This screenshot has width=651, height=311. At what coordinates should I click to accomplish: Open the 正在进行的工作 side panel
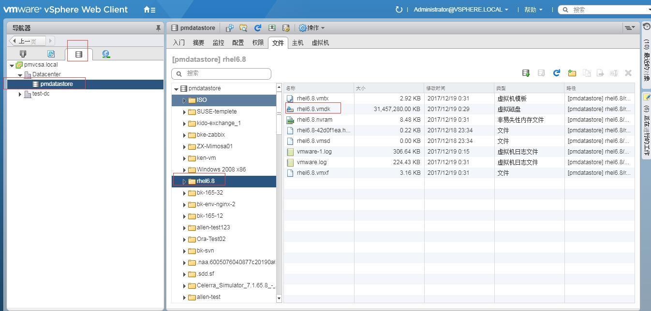click(x=646, y=125)
